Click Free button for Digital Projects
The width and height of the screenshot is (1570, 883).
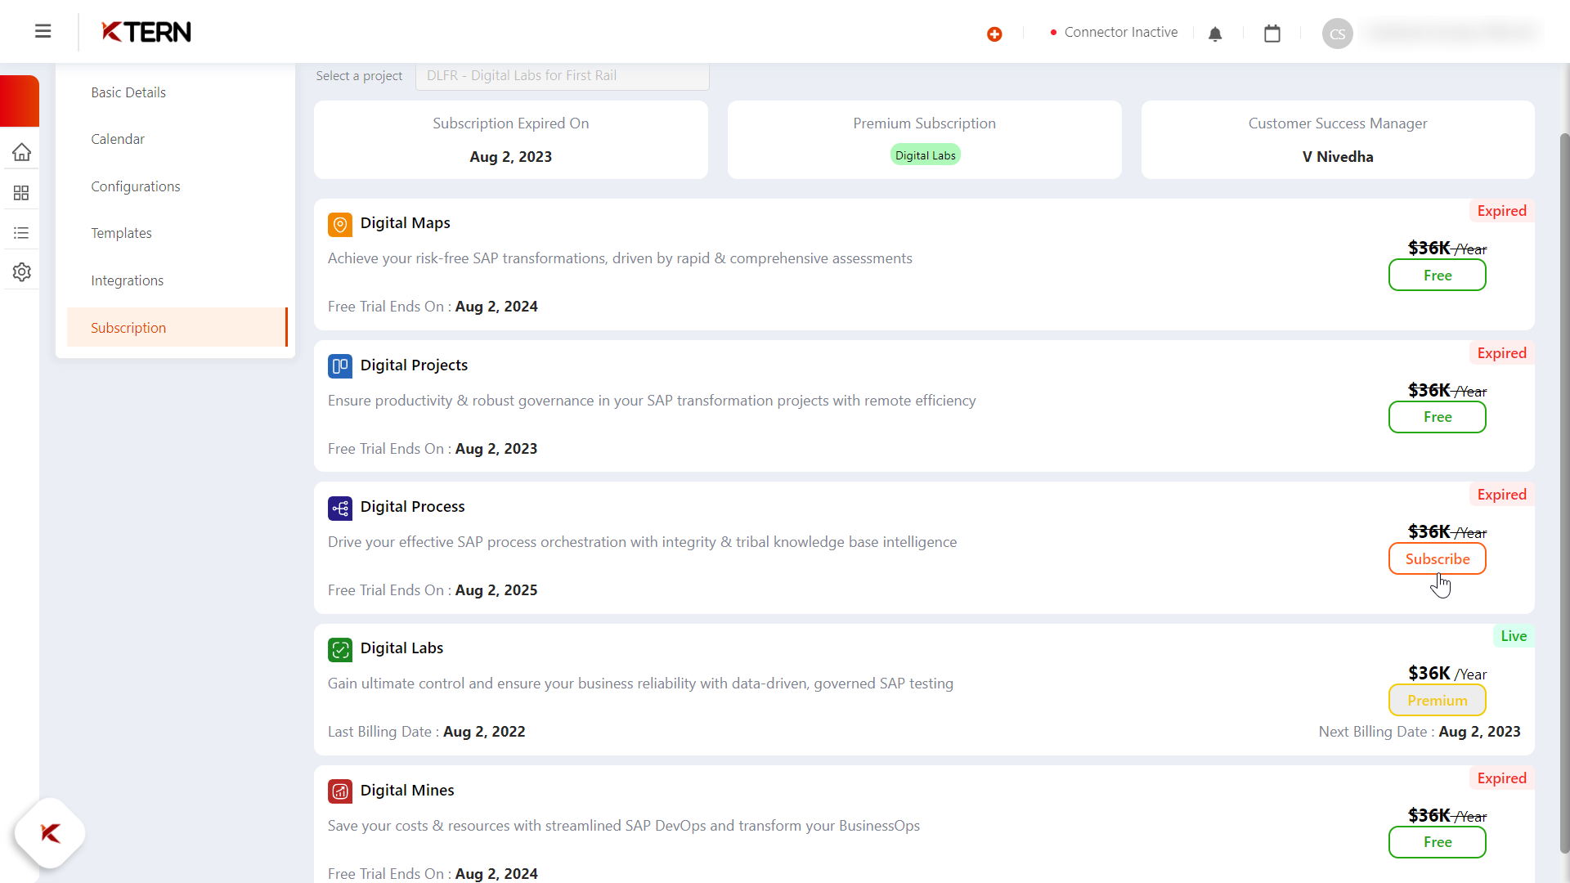coord(1437,417)
